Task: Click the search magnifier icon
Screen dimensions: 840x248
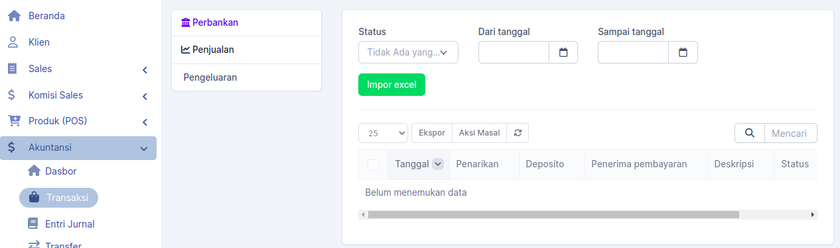Action: coord(750,133)
